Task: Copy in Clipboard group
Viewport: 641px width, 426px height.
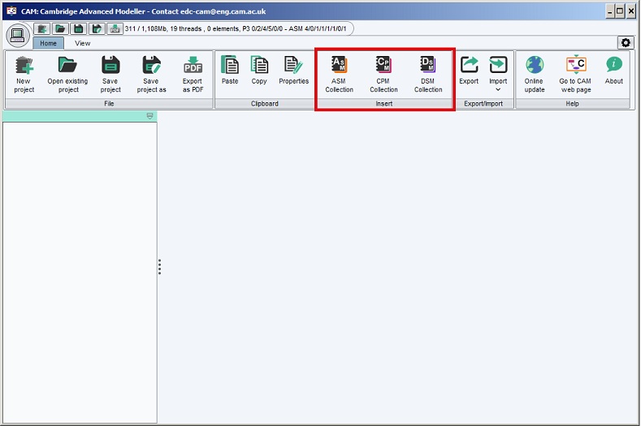Action: 259,71
